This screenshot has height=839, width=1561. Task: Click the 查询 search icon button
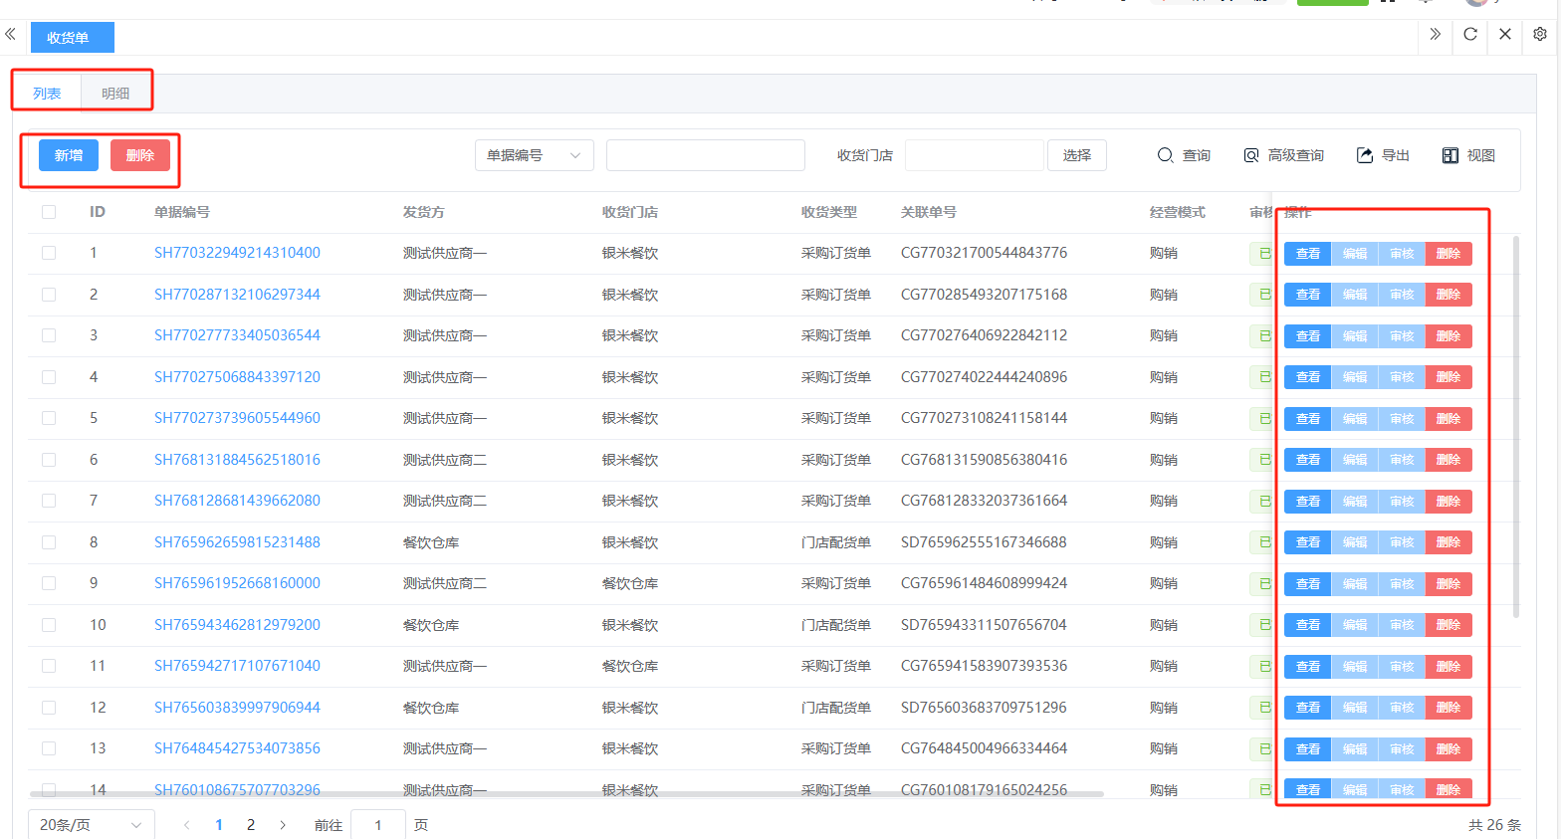tap(1184, 155)
